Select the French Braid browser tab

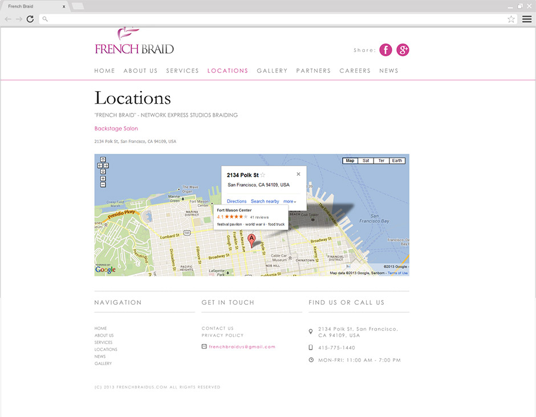pyautogui.click(x=34, y=6)
